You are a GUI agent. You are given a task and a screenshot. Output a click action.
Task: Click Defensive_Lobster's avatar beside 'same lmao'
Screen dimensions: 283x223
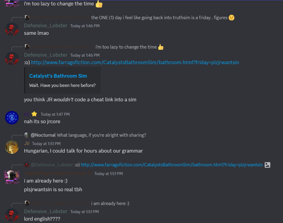coord(12,29)
